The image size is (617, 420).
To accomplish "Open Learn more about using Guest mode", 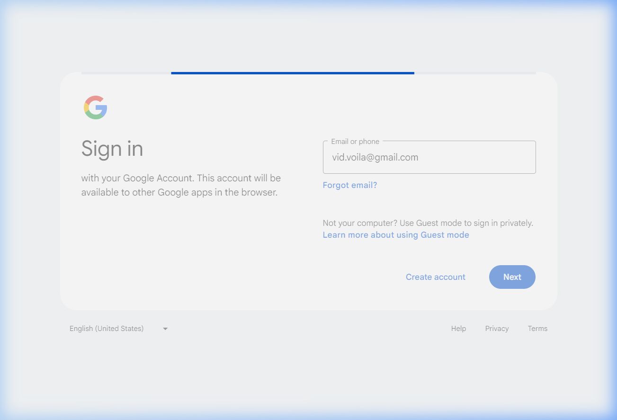I will (x=396, y=235).
